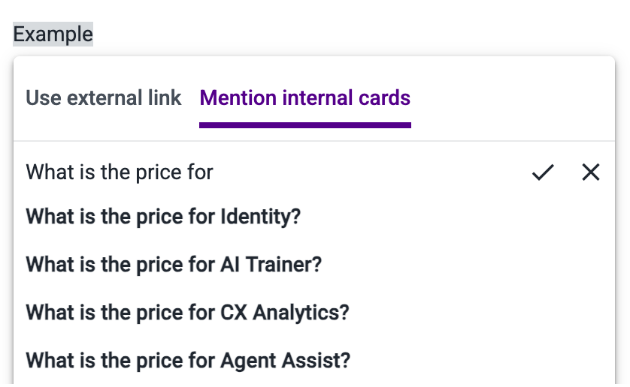Pick the CX Analytics price card
Viewport: 630px width, 387px height.
[x=187, y=313]
